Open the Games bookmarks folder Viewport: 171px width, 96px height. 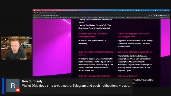pos(141,18)
